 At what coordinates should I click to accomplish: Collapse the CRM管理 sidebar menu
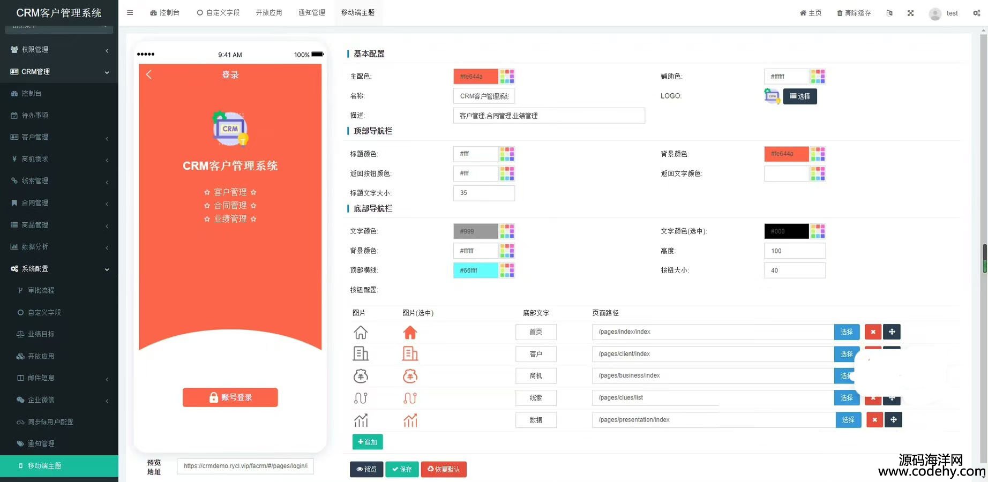pyautogui.click(x=59, y=72)
